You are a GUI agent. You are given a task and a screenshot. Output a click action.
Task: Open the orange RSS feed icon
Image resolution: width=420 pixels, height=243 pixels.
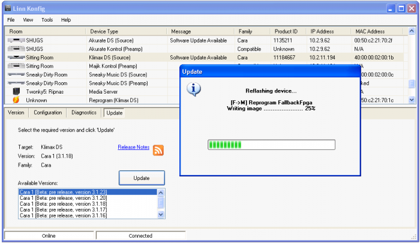click(x=158, y=151)
